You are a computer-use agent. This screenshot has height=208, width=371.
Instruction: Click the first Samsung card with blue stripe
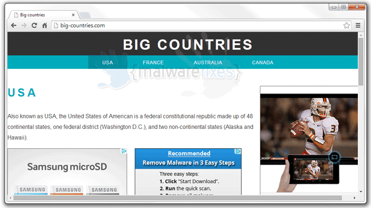pyautogui.click(x=31, y=190)
